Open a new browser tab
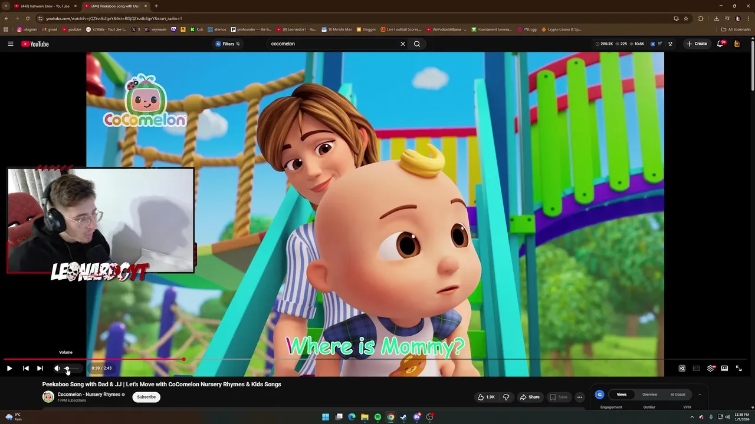Viewport: 755px width, 424px height. pos(156,6)
